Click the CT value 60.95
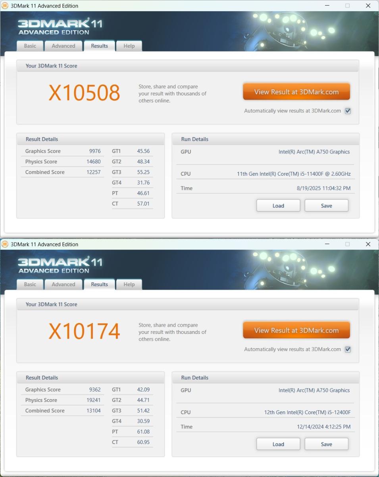This screenshot has height=477, width=379. point(143,442)
